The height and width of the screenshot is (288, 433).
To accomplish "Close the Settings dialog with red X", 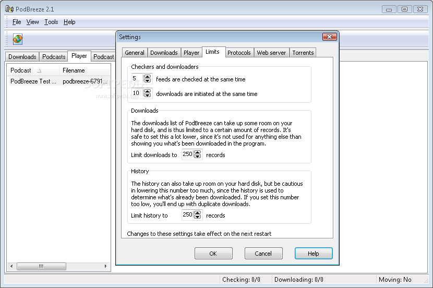I will tap(329, 37).
